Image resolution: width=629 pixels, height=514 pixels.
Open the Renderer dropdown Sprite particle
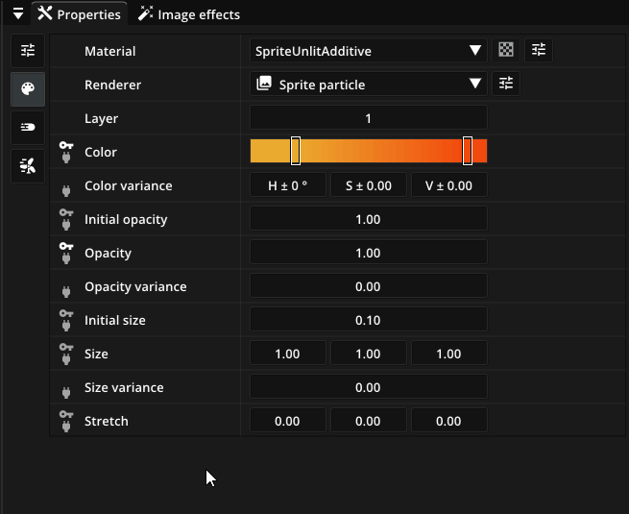point(368,85)
